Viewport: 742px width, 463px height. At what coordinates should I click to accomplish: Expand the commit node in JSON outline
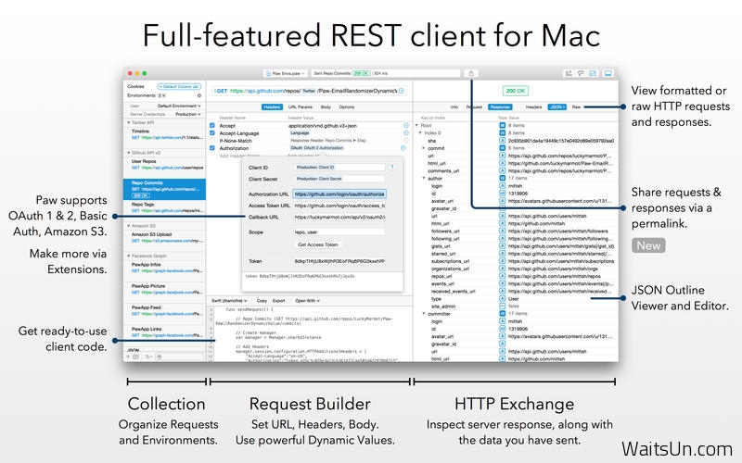(424, 148)
